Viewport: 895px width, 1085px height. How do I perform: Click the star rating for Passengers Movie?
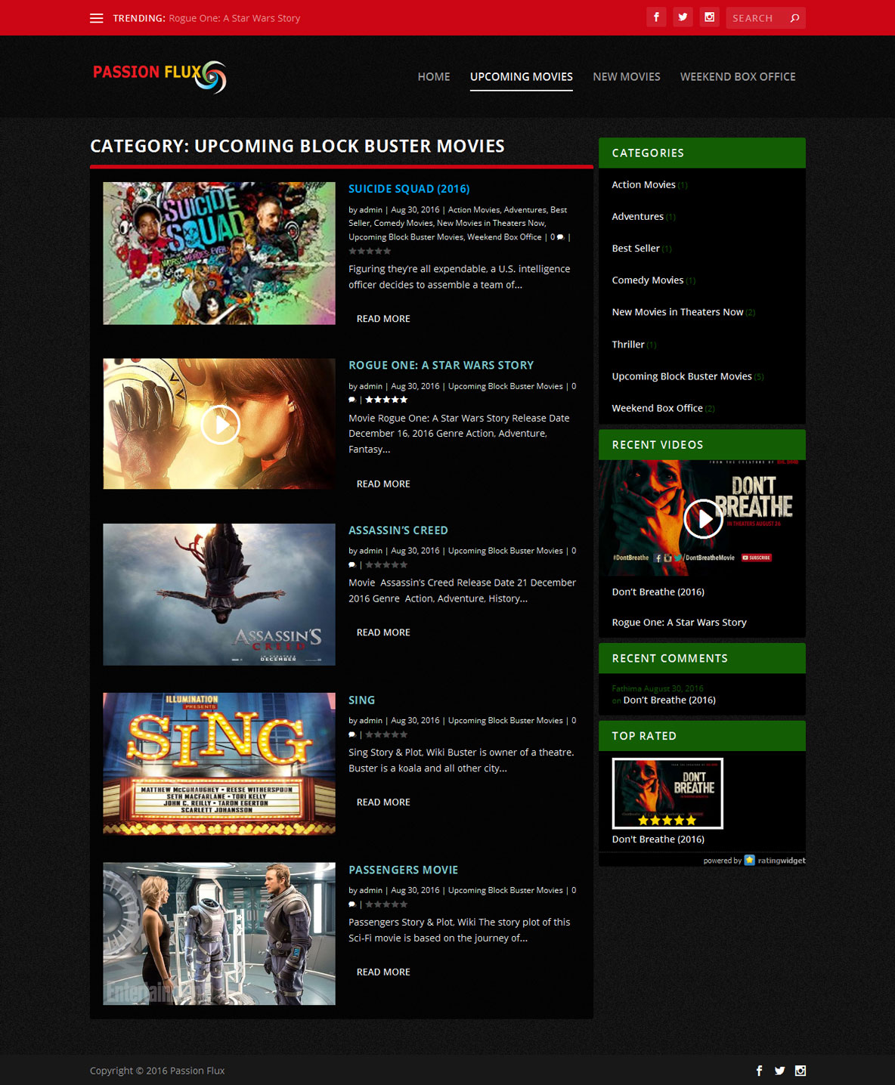point(386,904)
